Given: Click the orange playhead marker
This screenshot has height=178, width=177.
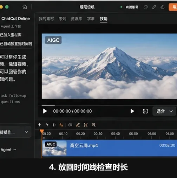Looking at the screenshot, I should point(42,131).
